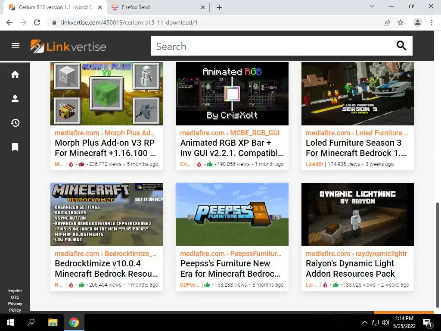441x331 pixels.
Task: Open the Peepss Furniture thumbnail image
Action: click(x=232, y=214)
